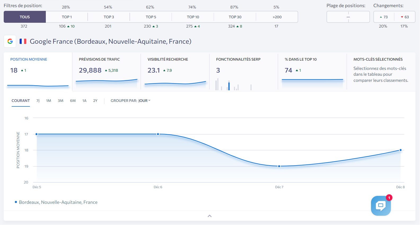Click the 372 total keywords count

click(24, 26)
